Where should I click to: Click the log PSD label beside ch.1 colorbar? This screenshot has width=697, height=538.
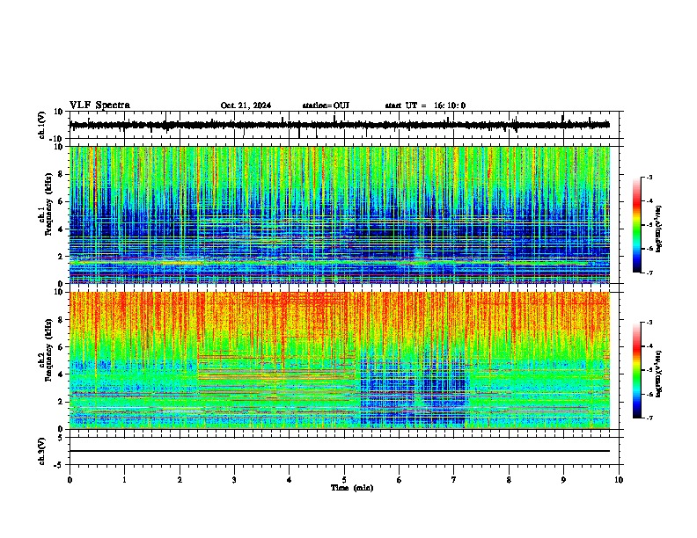659,229
